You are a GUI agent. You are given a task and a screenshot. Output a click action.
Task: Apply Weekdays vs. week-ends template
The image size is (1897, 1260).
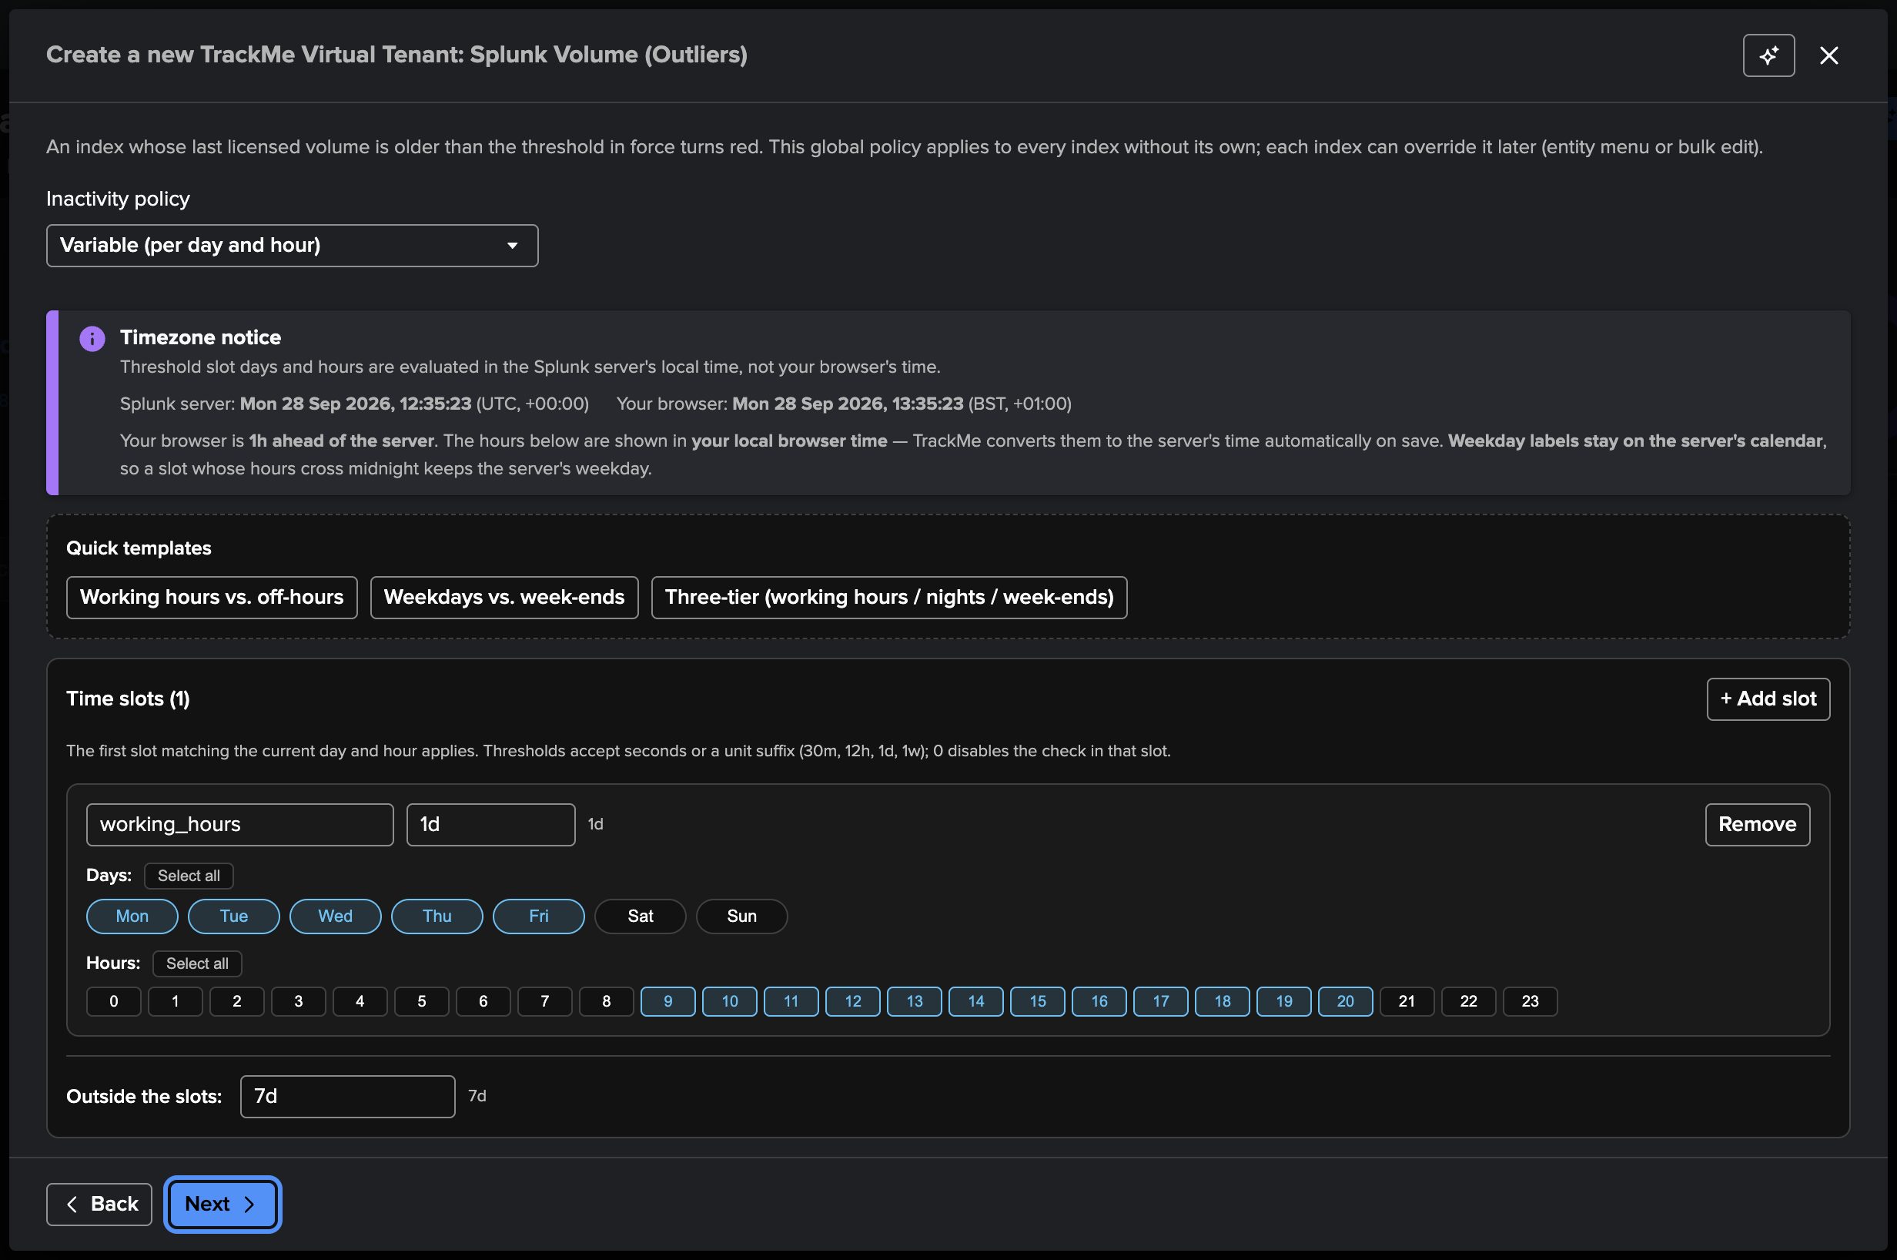point(504,597)
